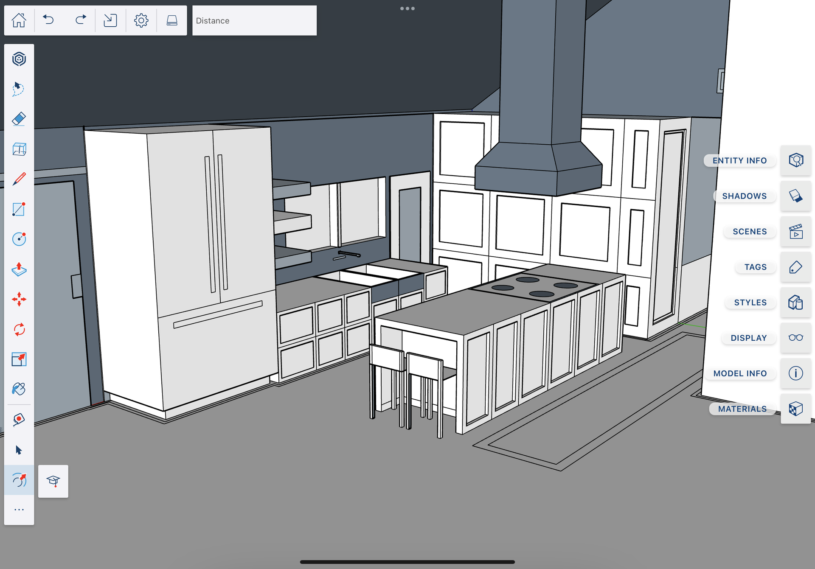This screenshot has width=815, height=569.
Task: Select the Pencil line tool
Action: pos(19,179)
